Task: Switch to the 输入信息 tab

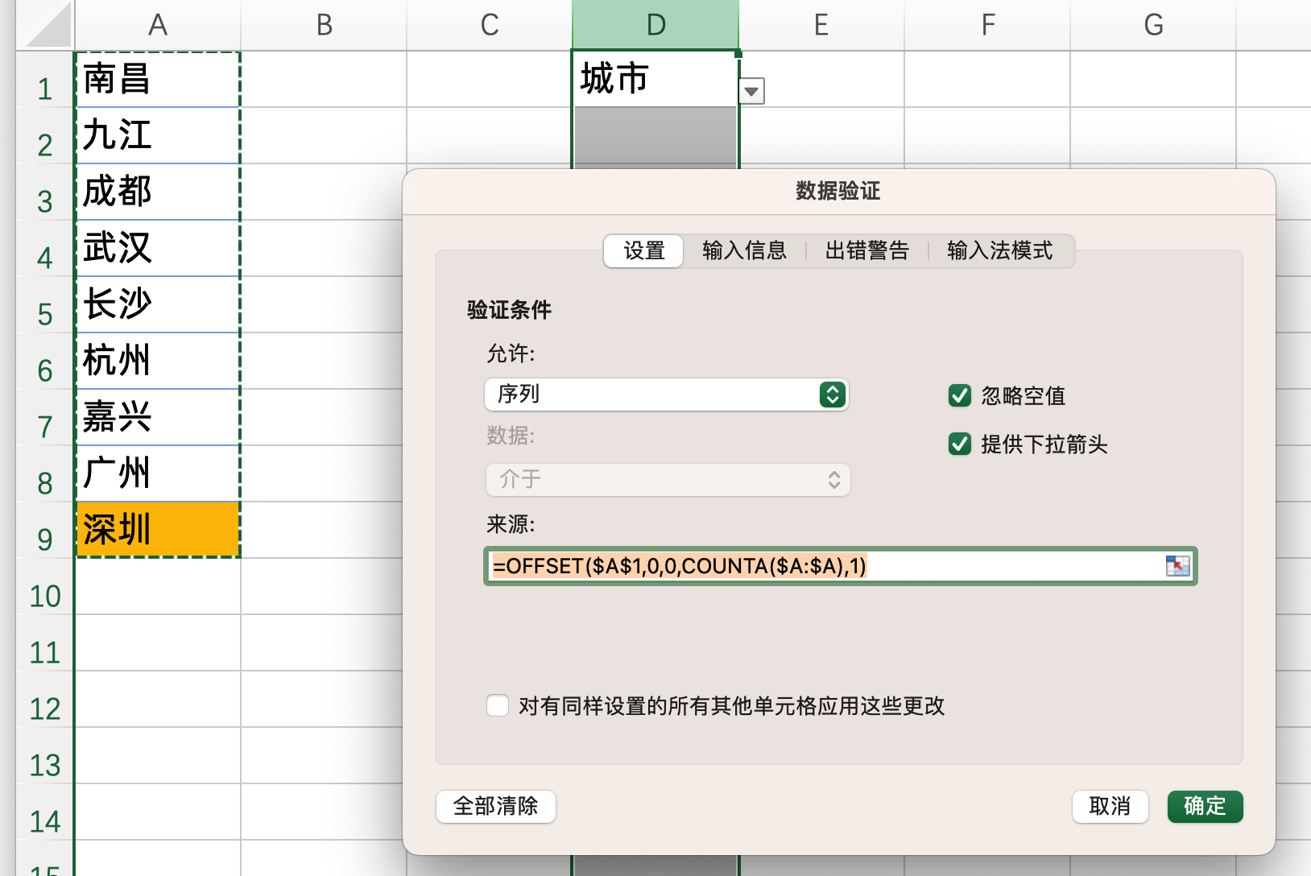Action: (743, 250)
